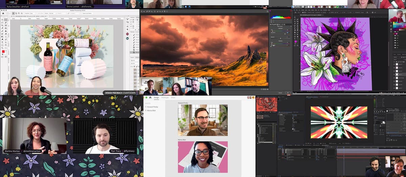Screen dimensions: 406x177
Task: Select the WOODDUES BASE CR.psb document tab
Action: click(29, 16)
